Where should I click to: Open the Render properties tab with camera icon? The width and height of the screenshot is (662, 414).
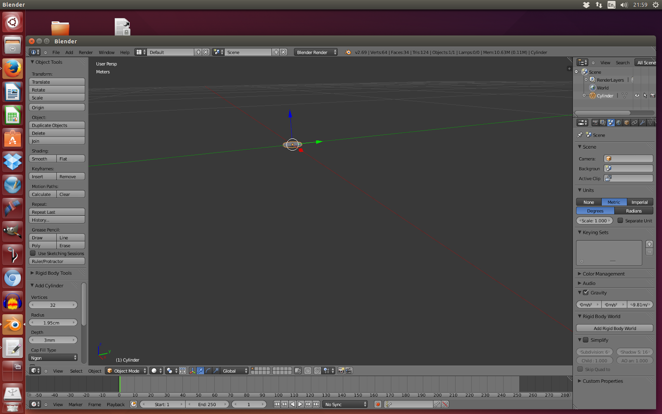(x=595, y=123)
